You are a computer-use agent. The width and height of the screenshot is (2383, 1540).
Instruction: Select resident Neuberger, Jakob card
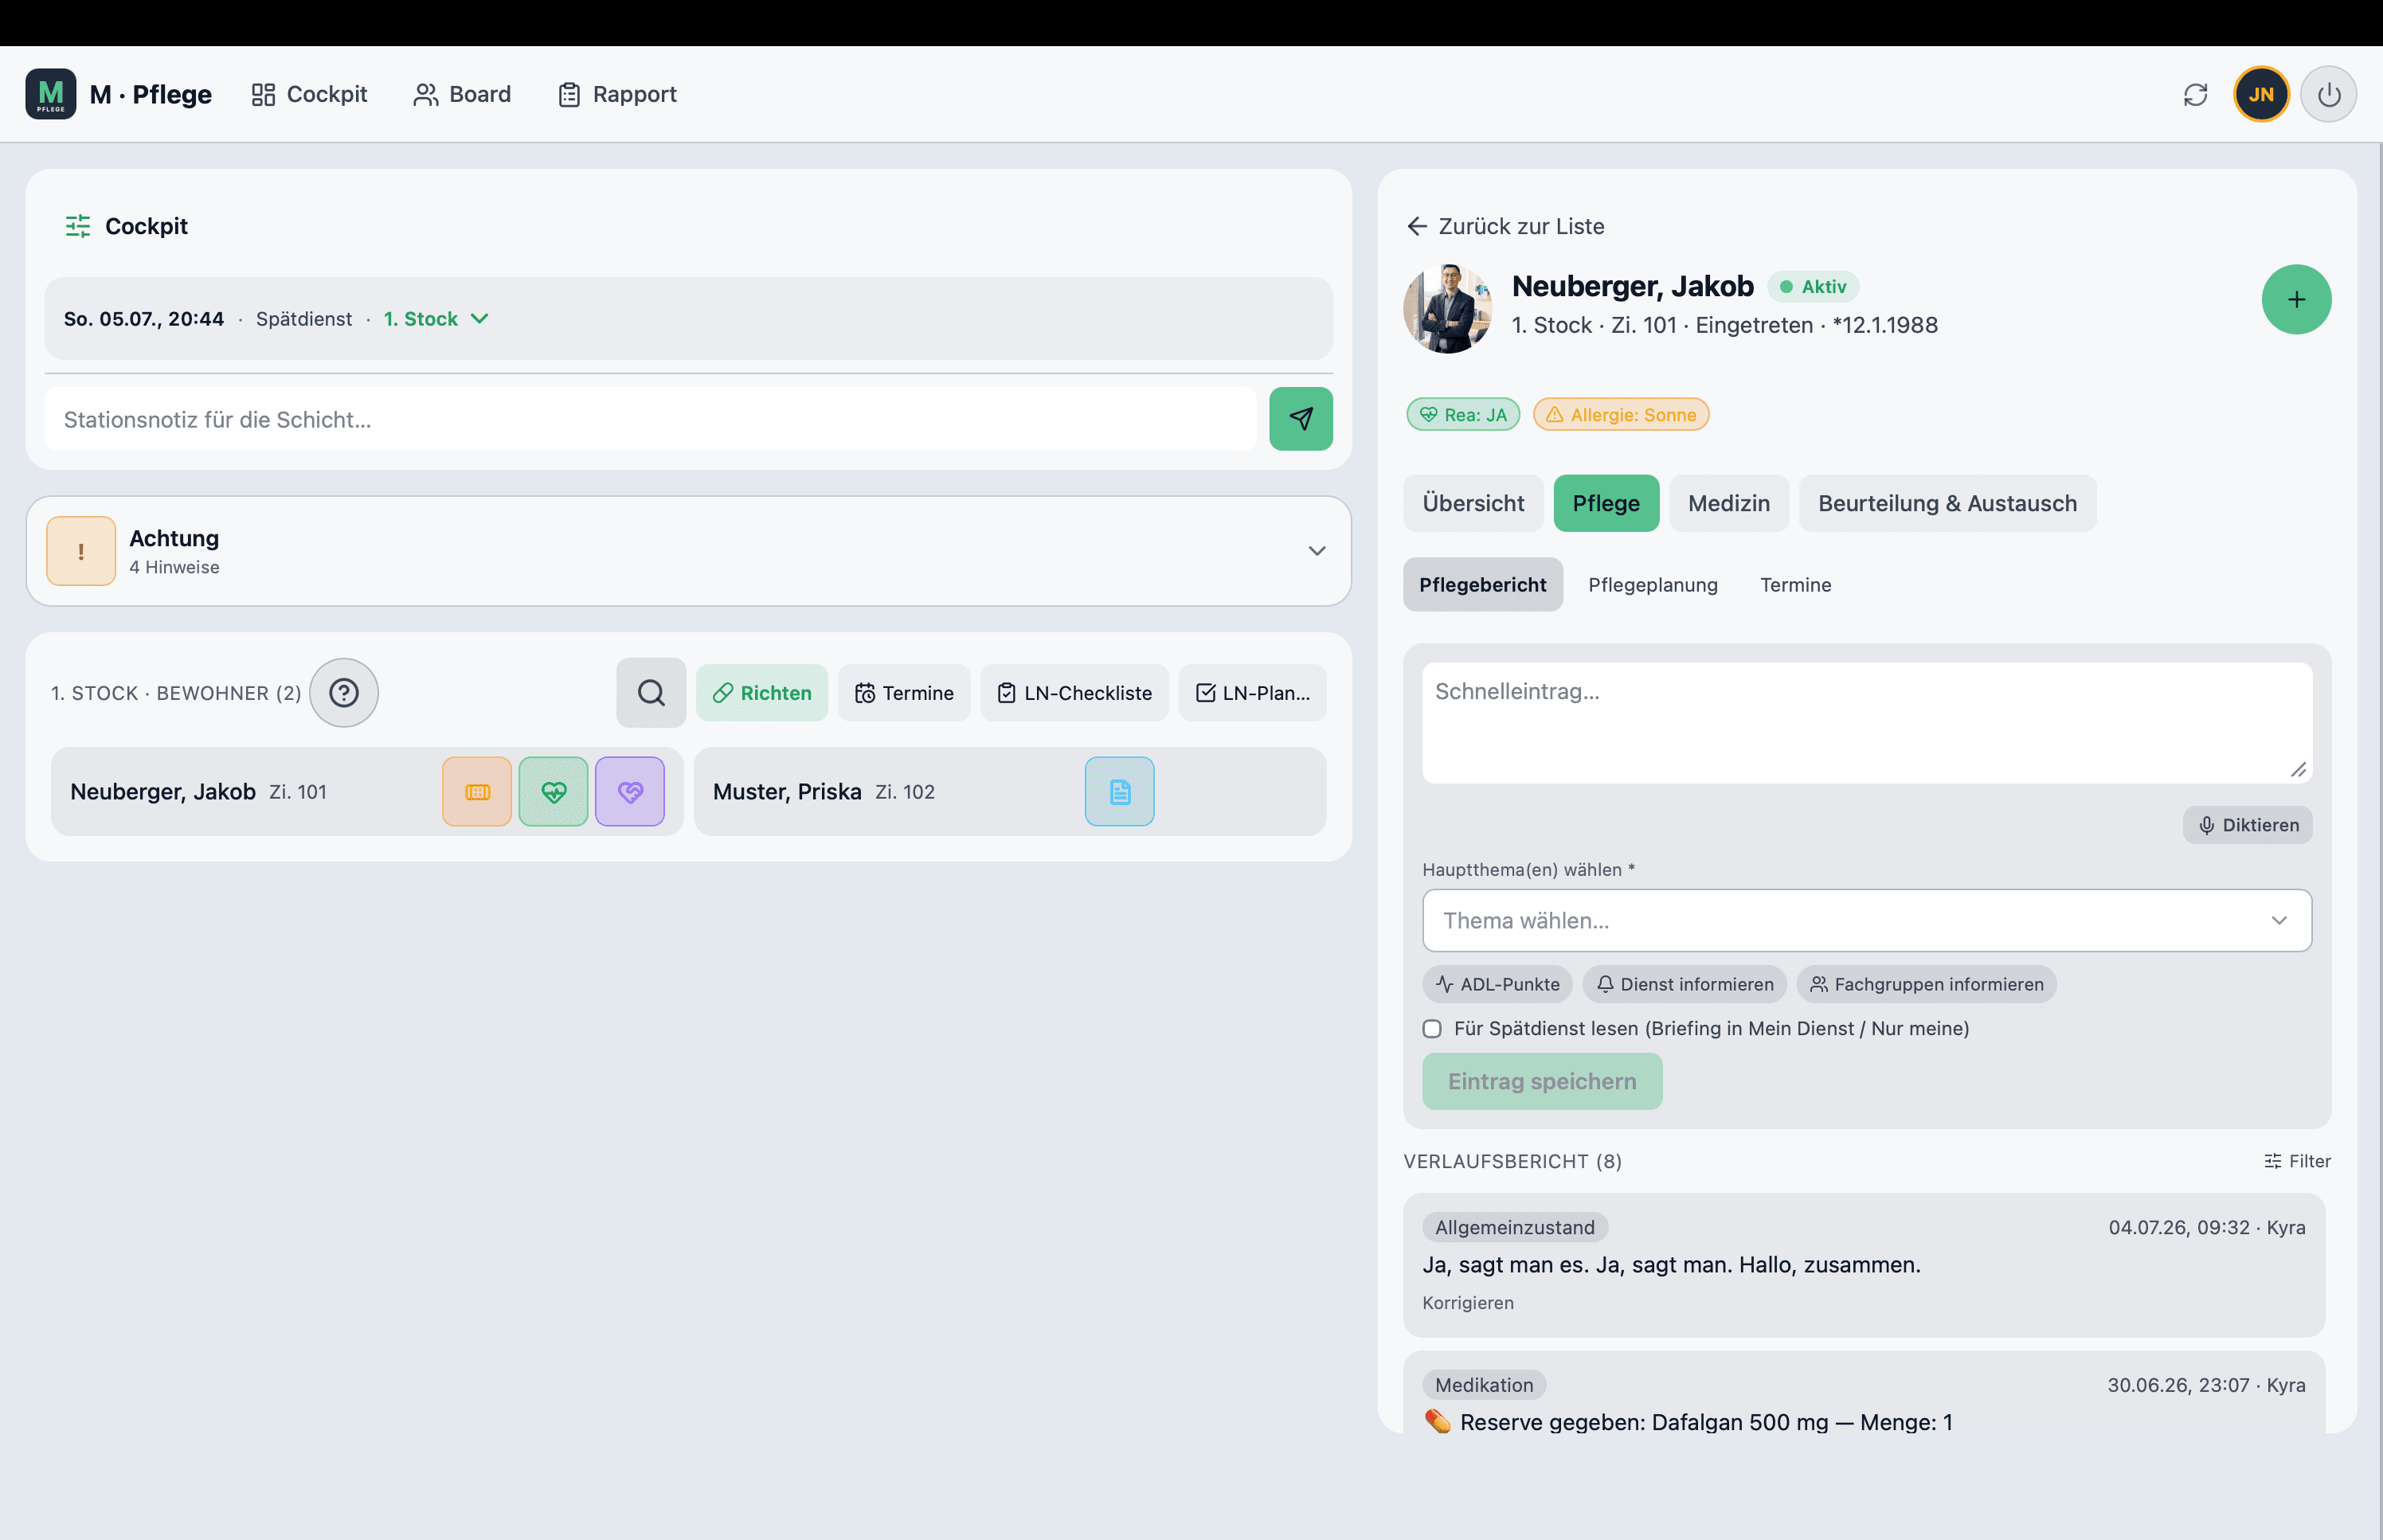367,792
